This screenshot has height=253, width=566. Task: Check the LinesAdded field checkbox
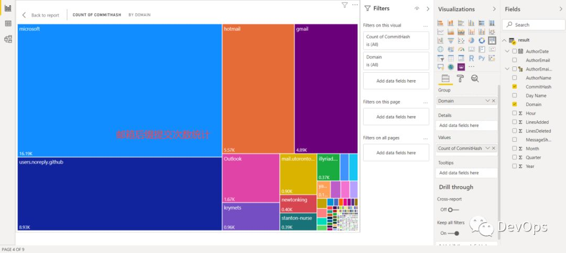tap(515, 122)
